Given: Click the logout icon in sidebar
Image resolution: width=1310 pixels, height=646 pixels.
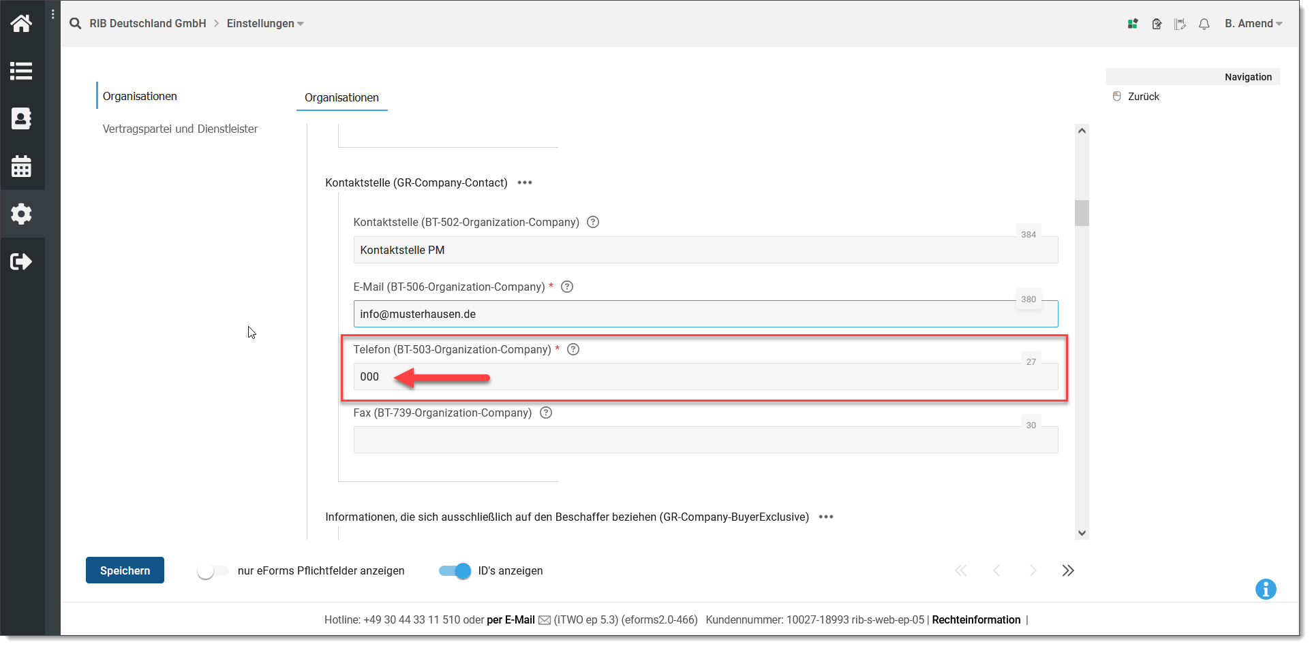Looking at the screenshot, I should [21, 261].
